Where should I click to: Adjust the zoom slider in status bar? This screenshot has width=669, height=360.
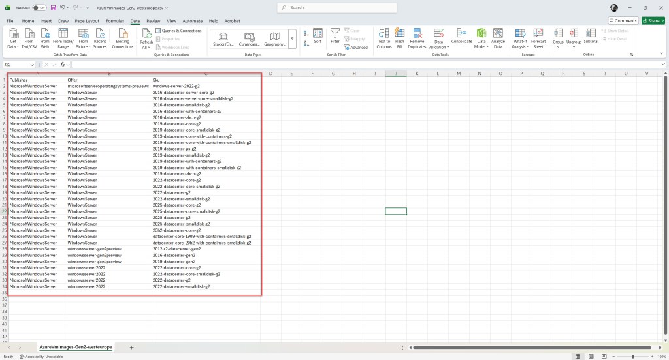[633, 357]
